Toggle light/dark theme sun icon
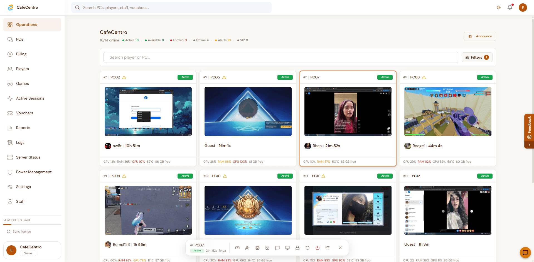The height and width of the screenshot is (262, 534). [x=499, y=8]
